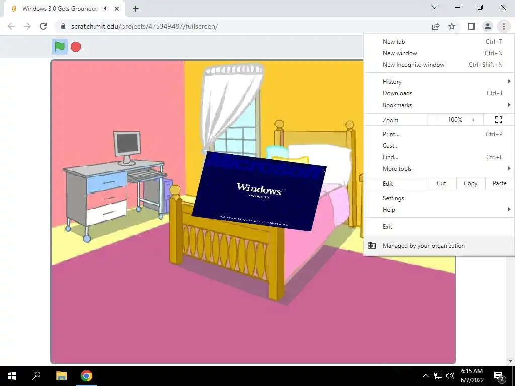Increase zoom with plus button
The height and width of the screenshot is (386, 515).
tap(473, 120)
